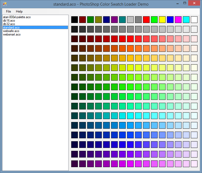Pick the maroon swatch in top row
The image size is (202, 173).
point(82,19)
